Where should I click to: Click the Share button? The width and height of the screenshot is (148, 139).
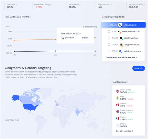pos(139,68)
